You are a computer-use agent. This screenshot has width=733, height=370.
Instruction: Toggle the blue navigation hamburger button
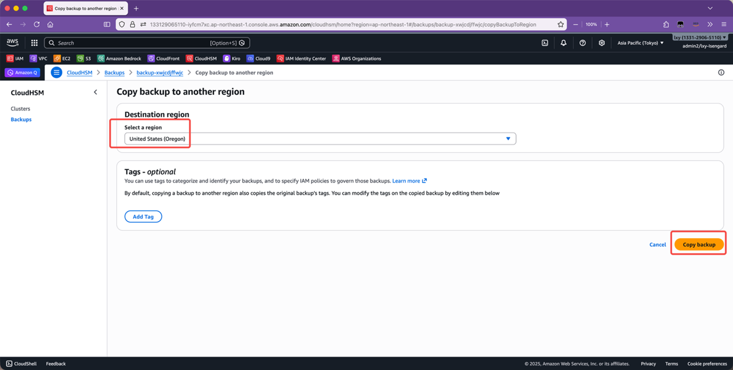[56, 73]
